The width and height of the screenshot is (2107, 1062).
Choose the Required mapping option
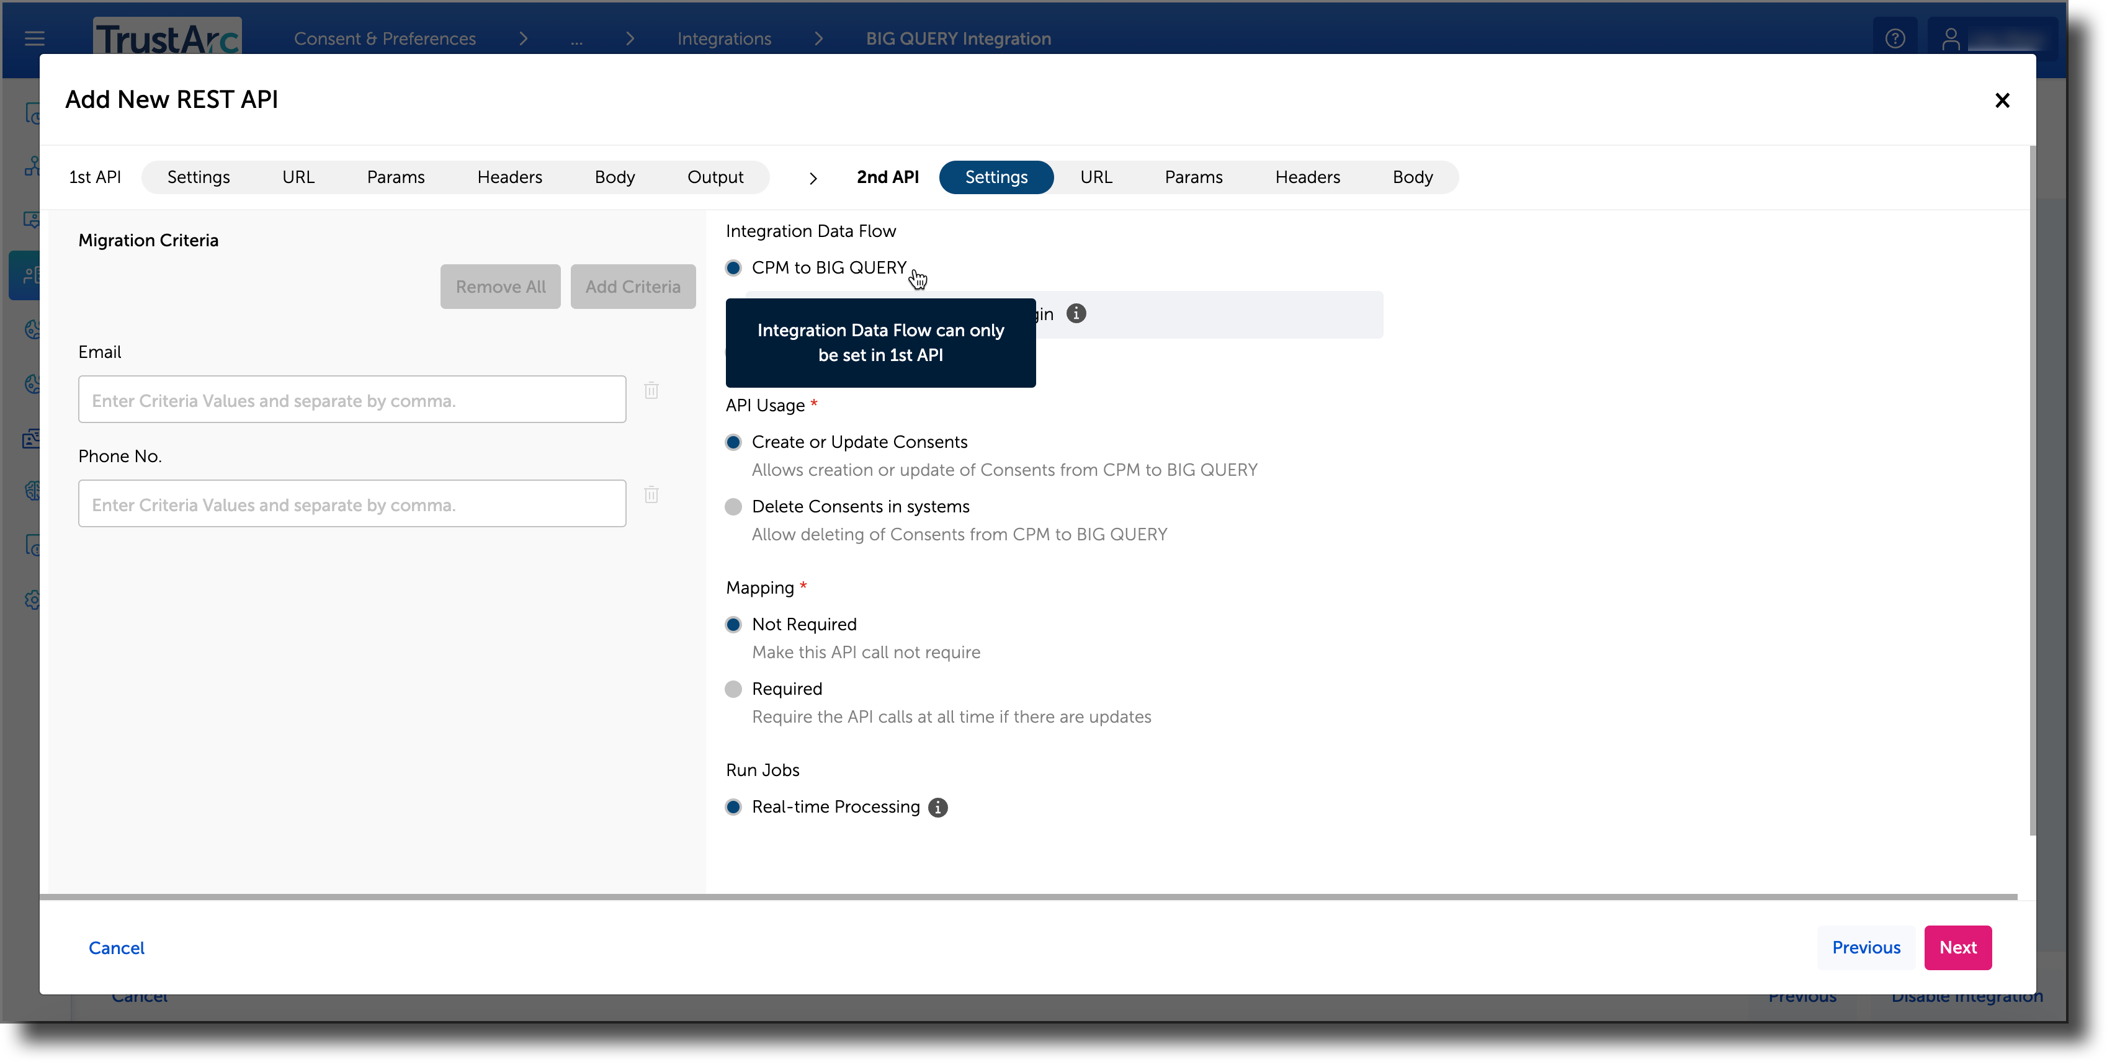(x=733, y=689)
